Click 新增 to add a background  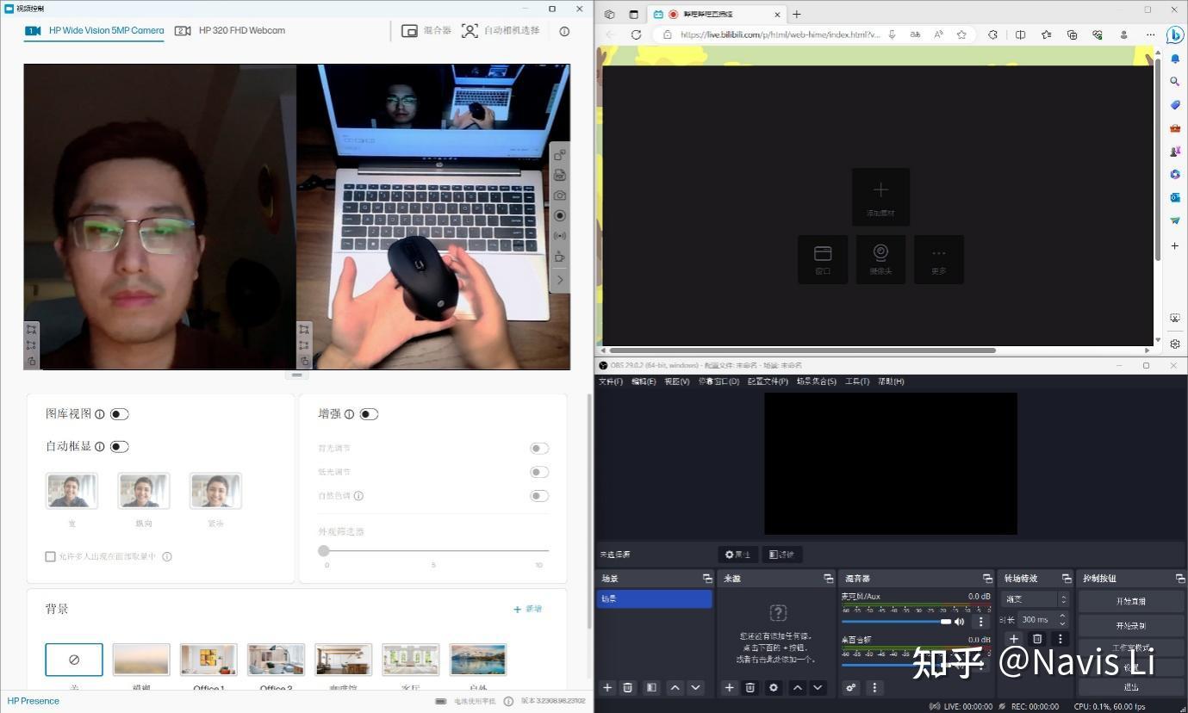pos(528,609)
